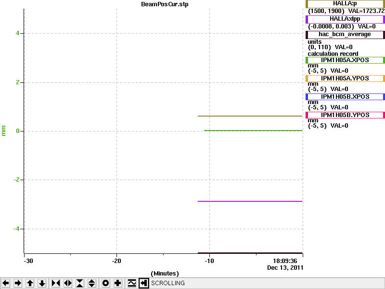The image size is (385, 289).
Task: Select the hac_bcm_average legend entry
Action: [345, 34]
